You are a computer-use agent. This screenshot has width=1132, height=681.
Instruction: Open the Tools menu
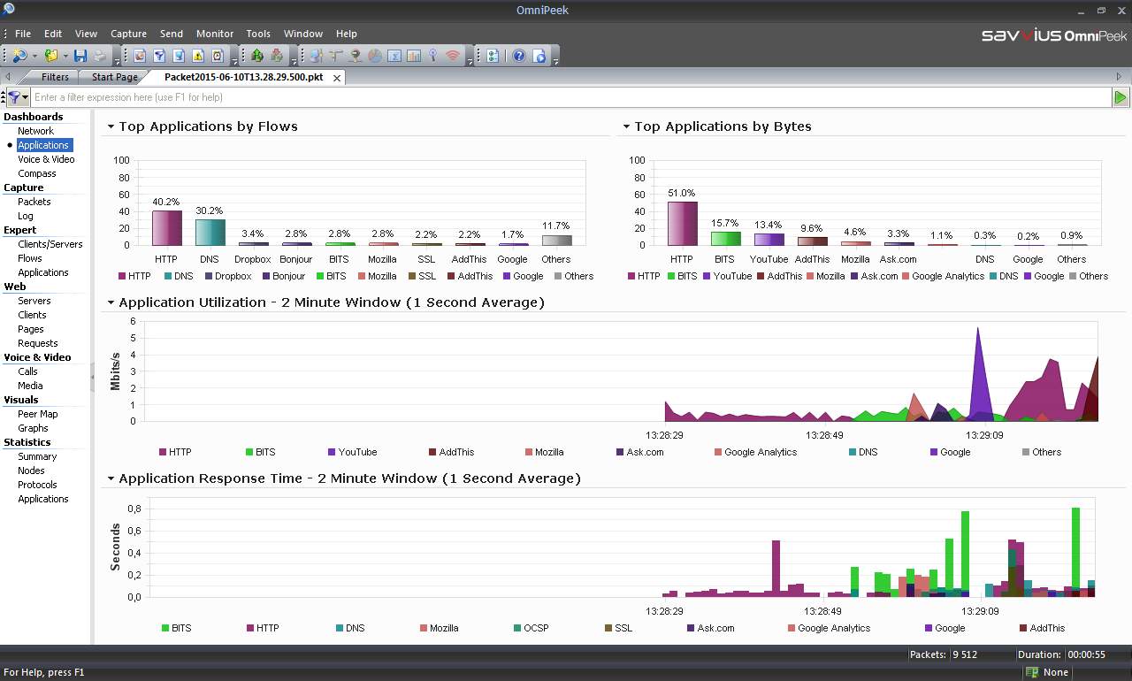[x=258, y=34]
